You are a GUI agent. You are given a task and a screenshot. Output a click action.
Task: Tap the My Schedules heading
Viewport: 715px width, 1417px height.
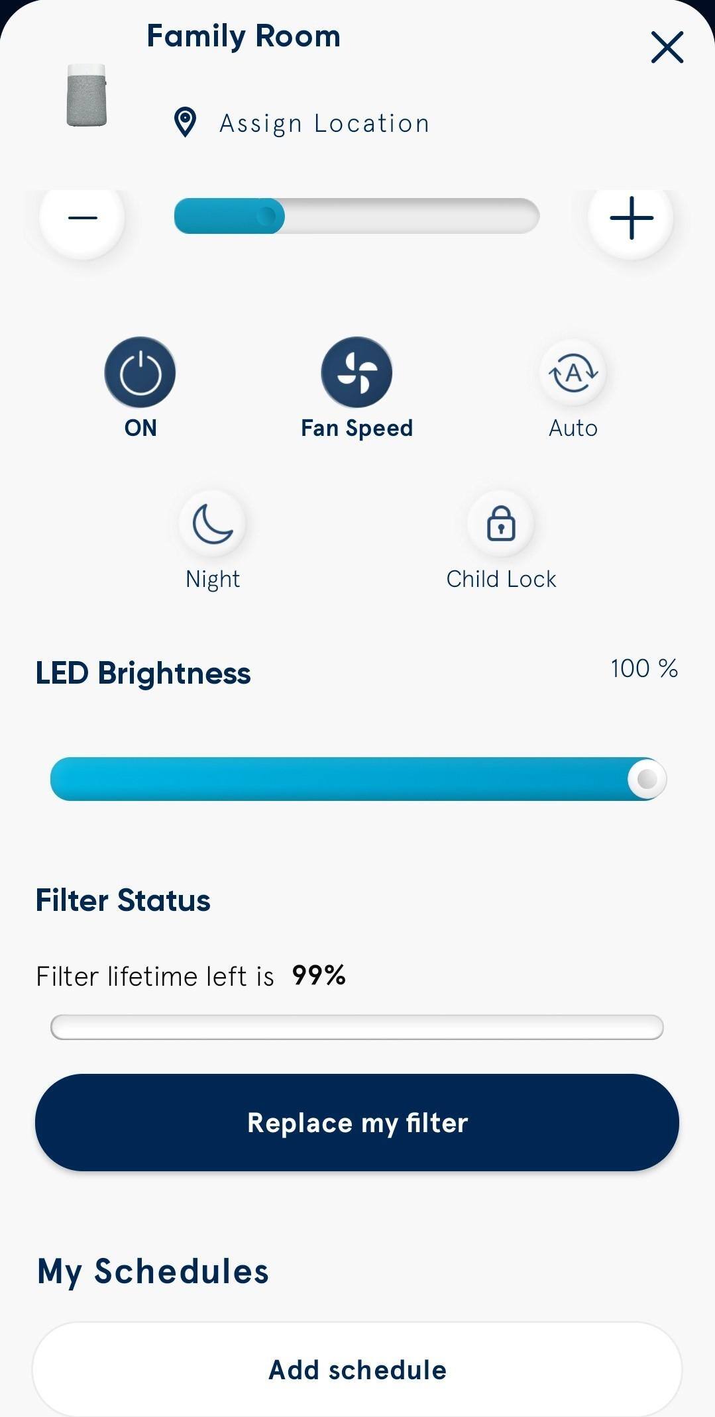pos(153,1271)
